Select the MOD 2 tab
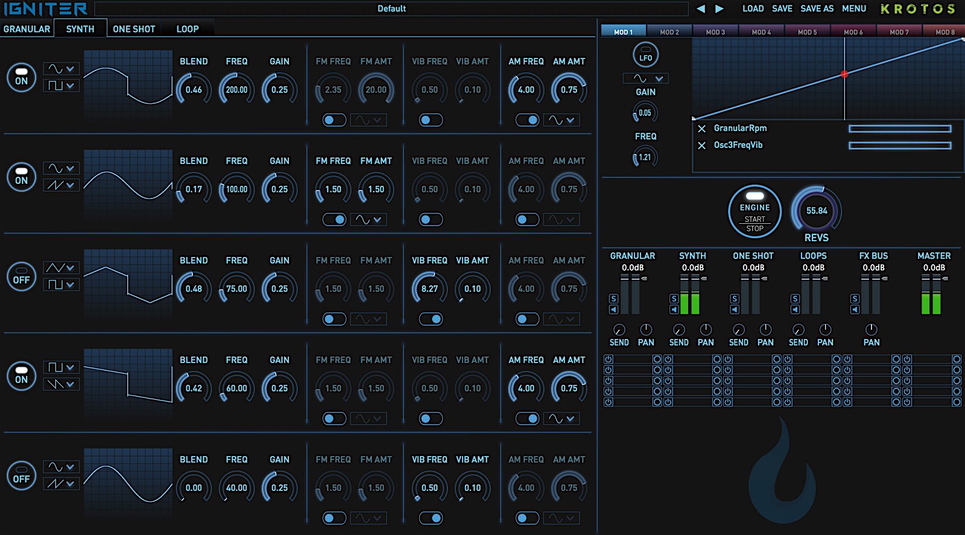The width and height of the screenshot is (965, 535). click(x=669, y=31)
